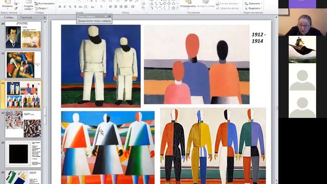Click the speaker's video tile

click(x=302, y=22)
